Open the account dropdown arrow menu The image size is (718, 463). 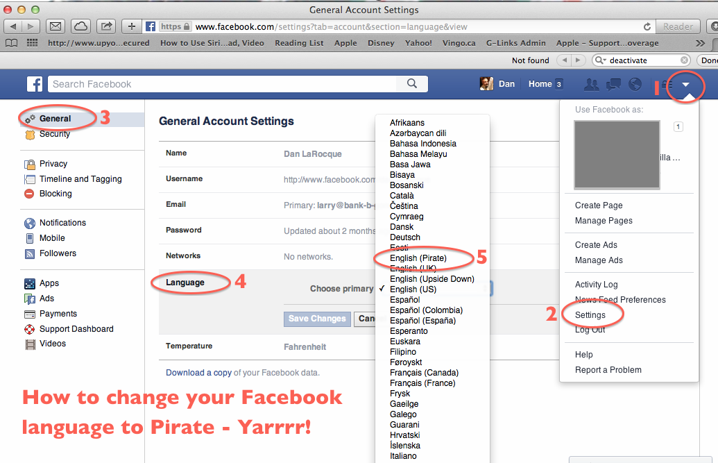coord(685,85)
